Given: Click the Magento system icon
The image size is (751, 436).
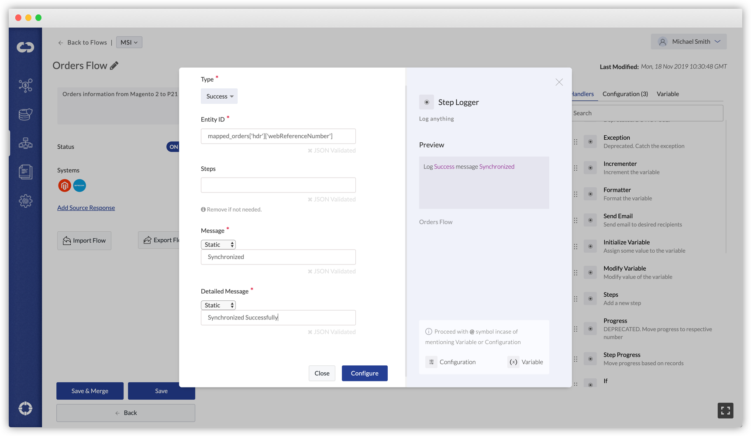Looking at the screenshot, I should click(65, 185).
